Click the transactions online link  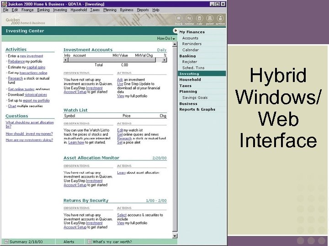(33, 73)
